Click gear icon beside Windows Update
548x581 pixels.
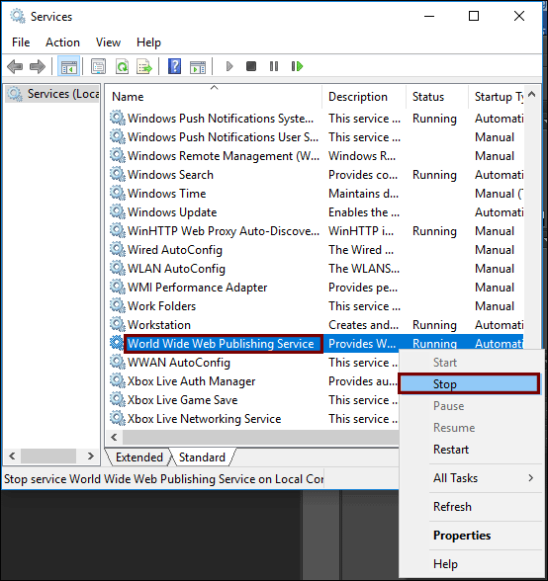tap(118, 211)
